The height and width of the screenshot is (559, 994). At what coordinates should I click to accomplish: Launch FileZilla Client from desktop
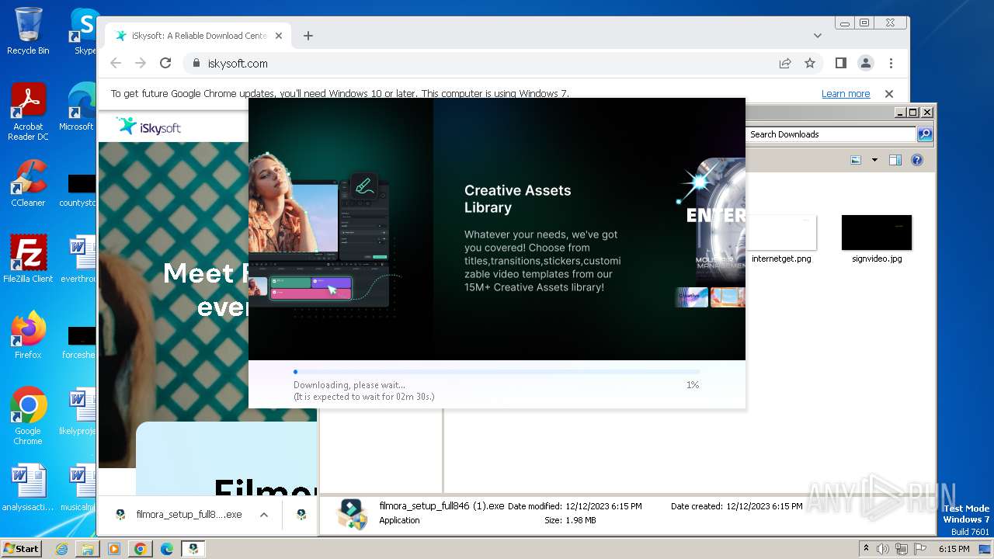[x=28, y=259]
